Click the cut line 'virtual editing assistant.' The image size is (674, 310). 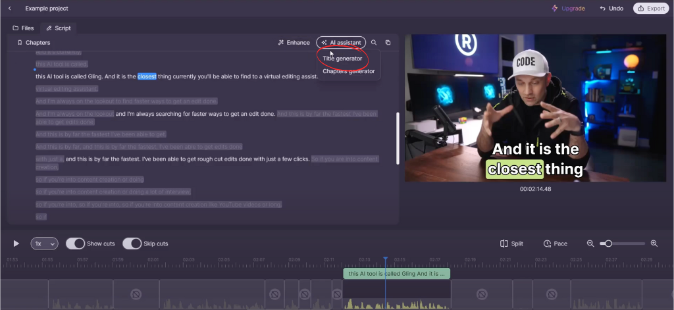[67, 89]
